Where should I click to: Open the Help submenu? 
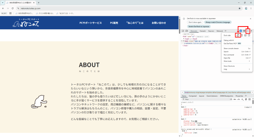[237, 69]
